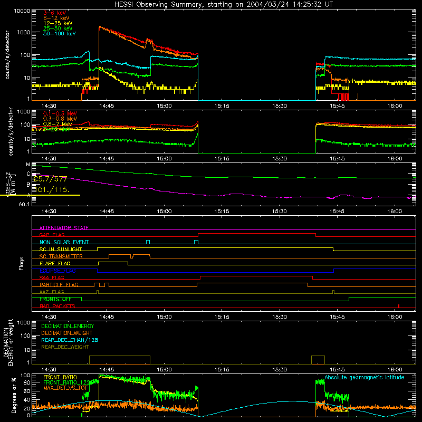Select the orange 6-12 keV legend label
The image size is (422, 422).
[56, 18]
